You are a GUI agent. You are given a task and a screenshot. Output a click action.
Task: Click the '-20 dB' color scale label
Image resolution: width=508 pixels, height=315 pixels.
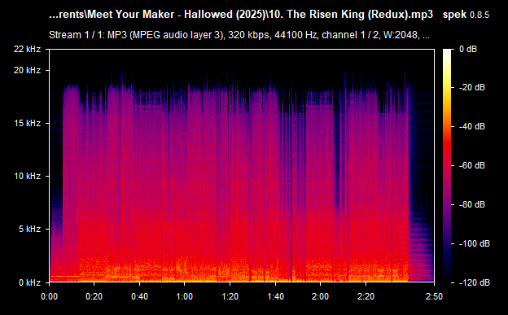(x=472, y=88)
